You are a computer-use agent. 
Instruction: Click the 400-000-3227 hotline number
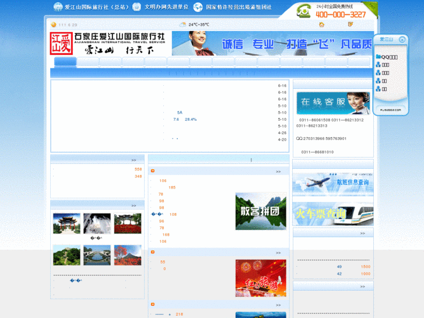pyautogui.click(x=341, y=15)
